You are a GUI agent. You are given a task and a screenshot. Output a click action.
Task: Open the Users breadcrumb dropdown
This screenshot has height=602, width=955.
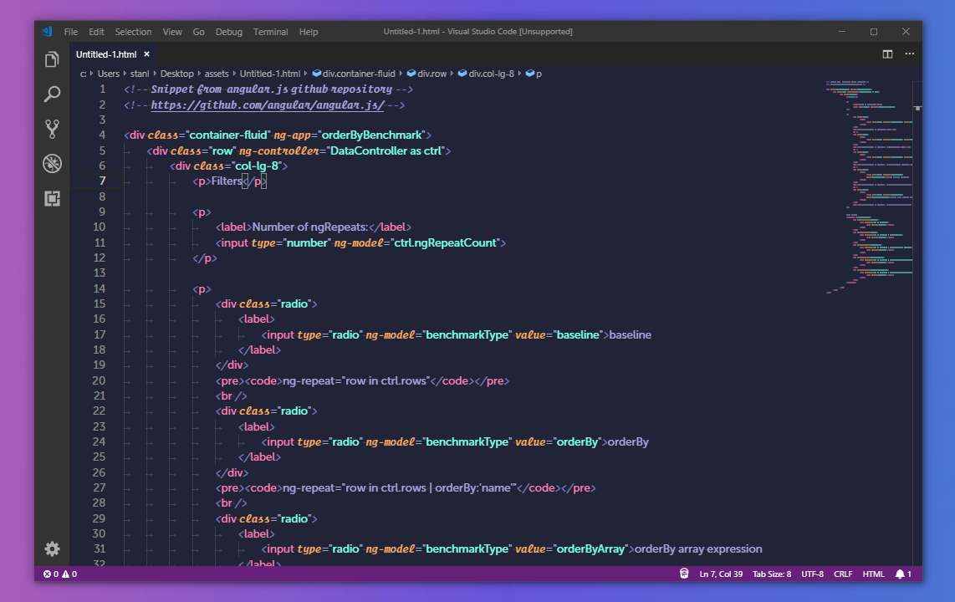coord(109,74)
